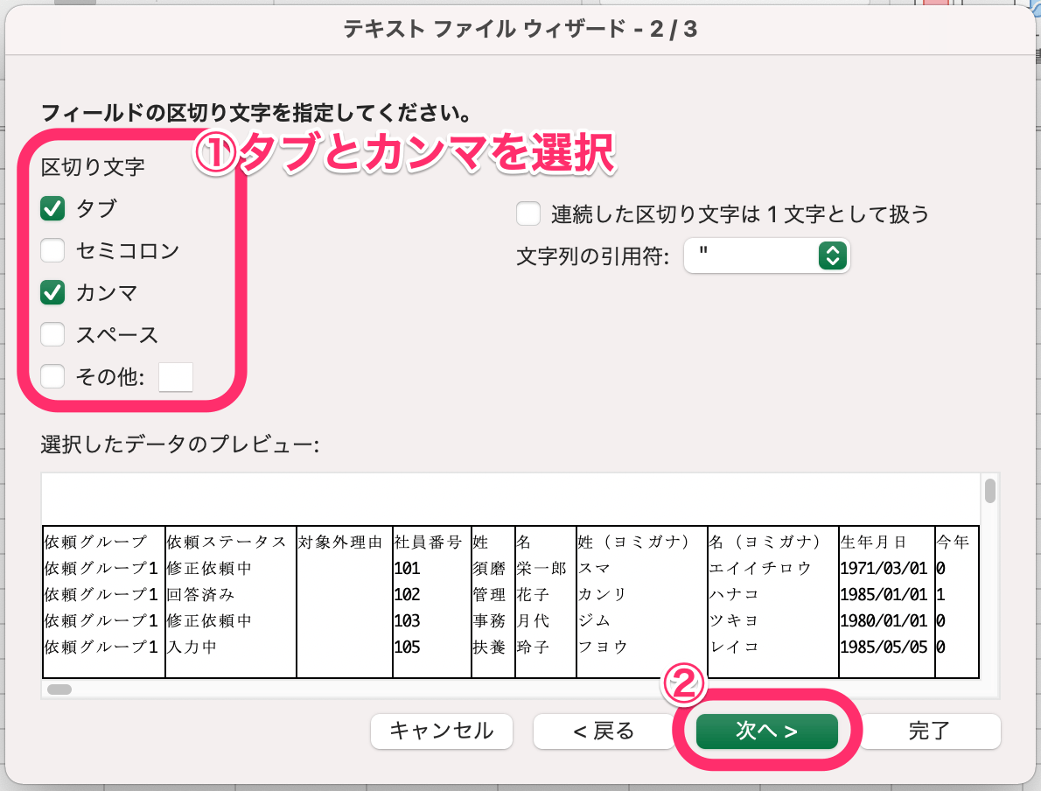Click the 姓（ヨミガナ） column header
Viewport: 1041px width, 791px height.
coord(633,542)
